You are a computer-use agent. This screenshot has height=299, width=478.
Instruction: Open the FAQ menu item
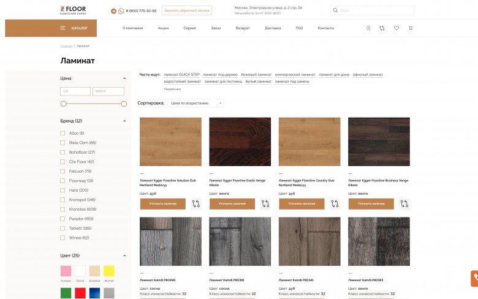pyautogui.click(x=299, y=28)
